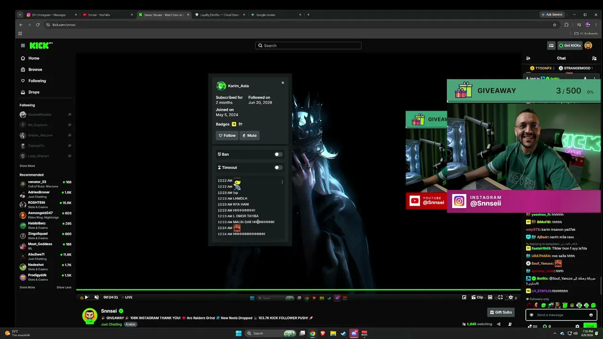Open player settings gear
The image size is (603, 339).
coord(511,298)
